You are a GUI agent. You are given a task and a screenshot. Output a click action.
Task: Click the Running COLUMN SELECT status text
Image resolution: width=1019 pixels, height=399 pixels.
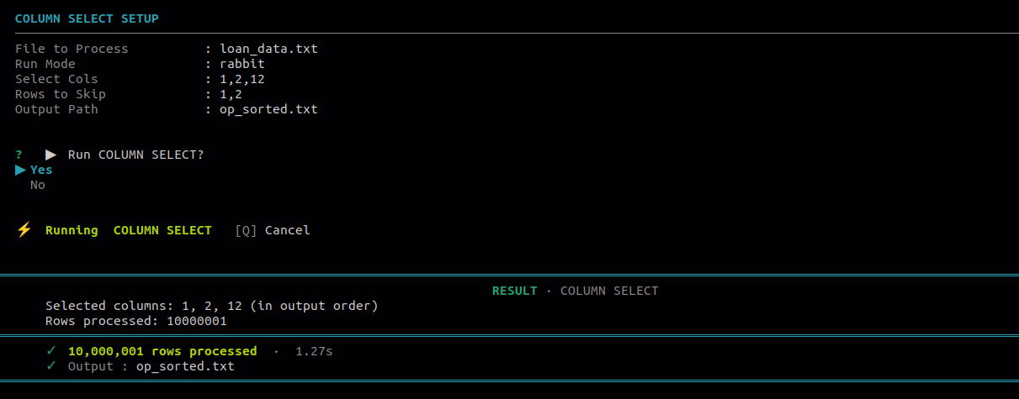coord(129,230)
